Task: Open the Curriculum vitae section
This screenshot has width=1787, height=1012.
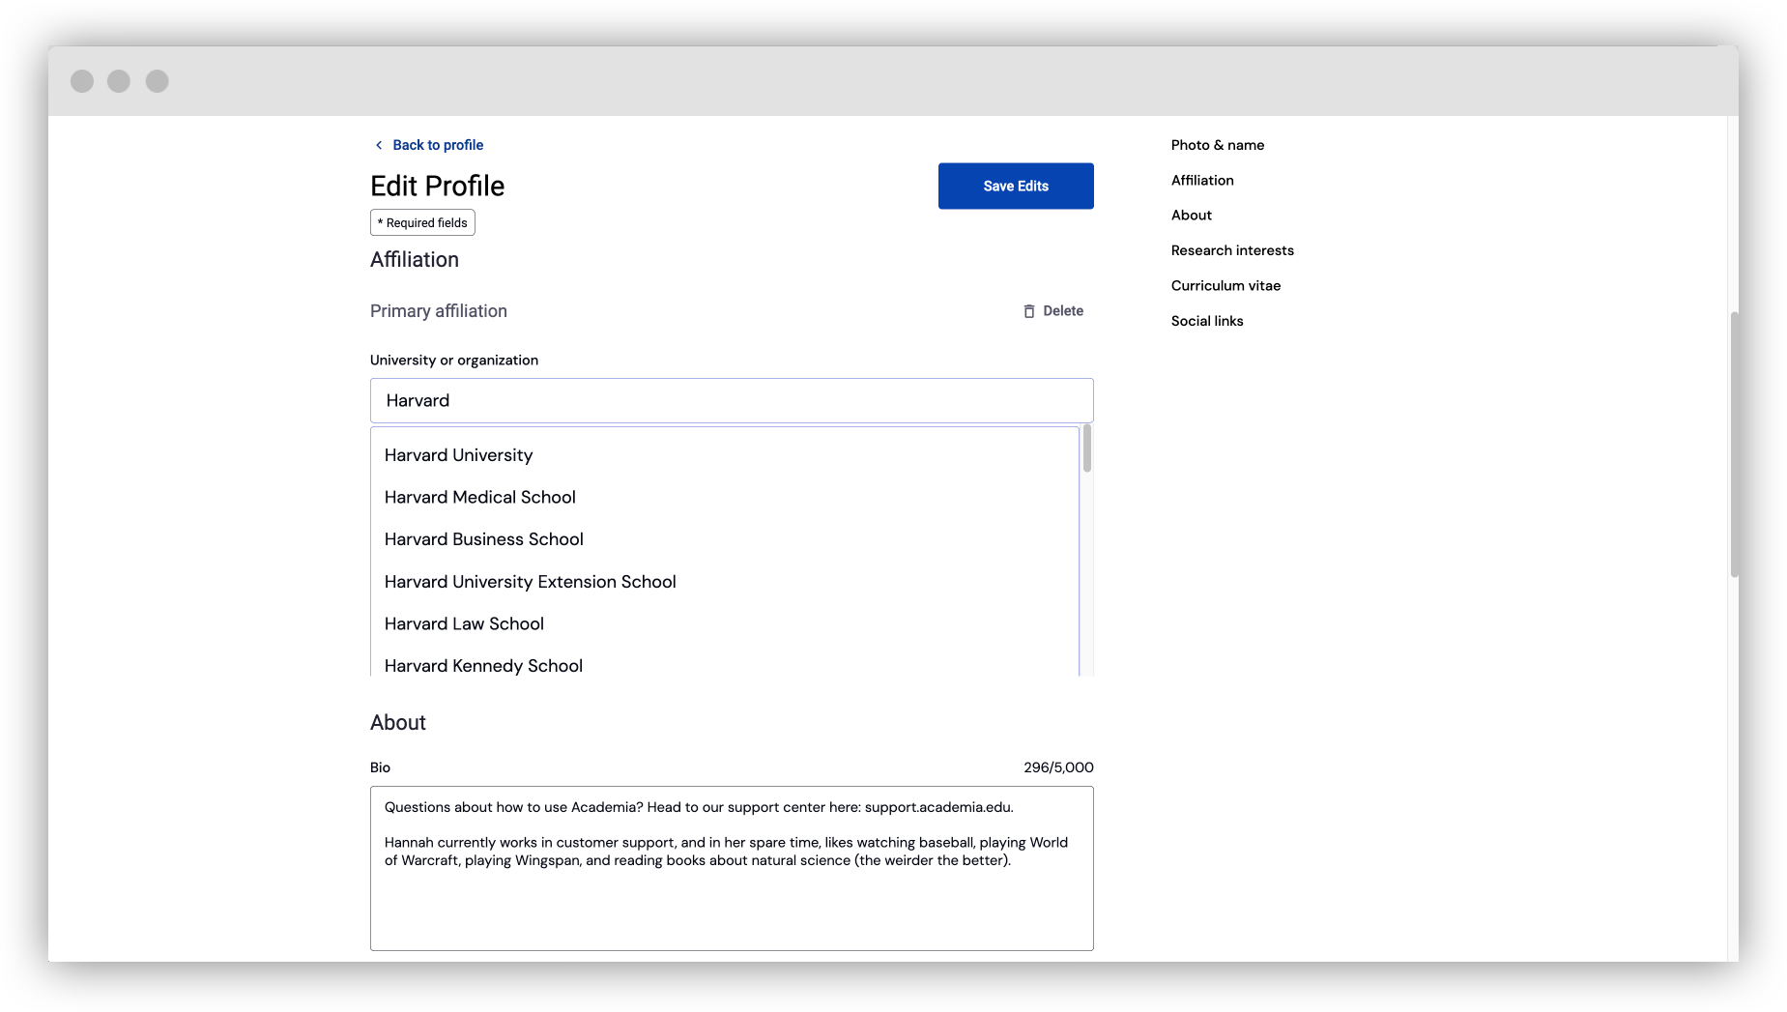Action: [x=1225, y=285]
